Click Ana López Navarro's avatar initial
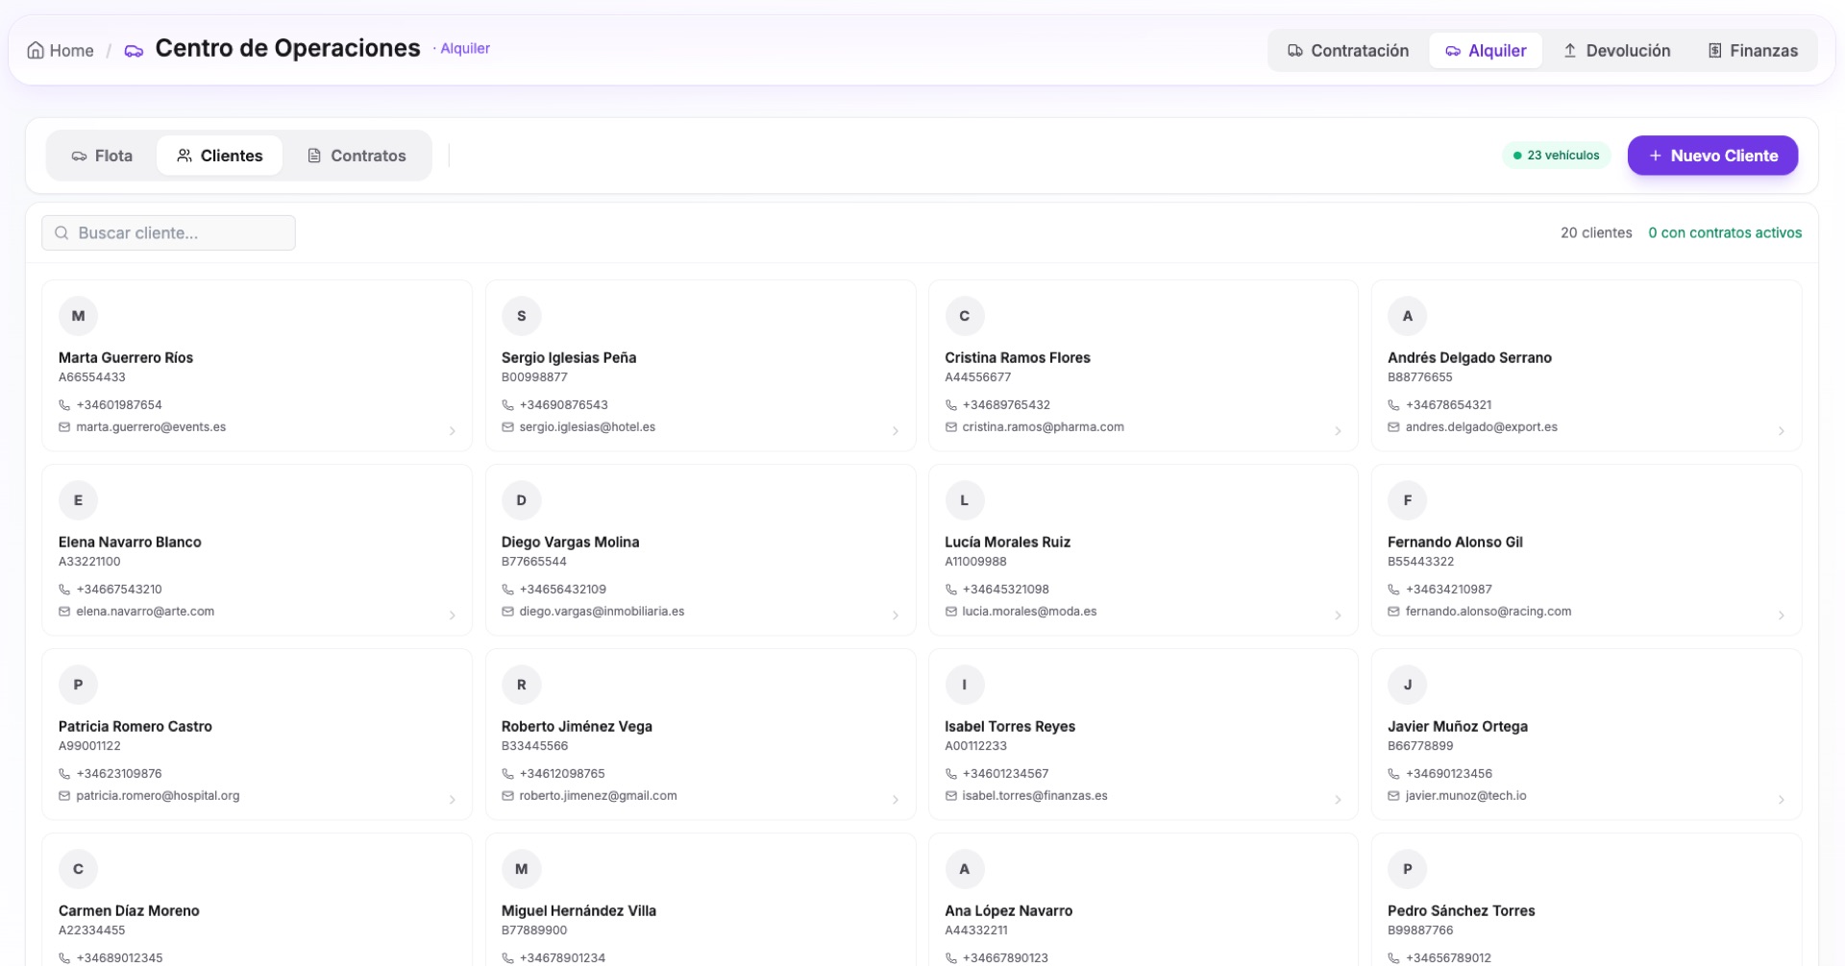The image size is (1845, 966). [x=965, y=868]
